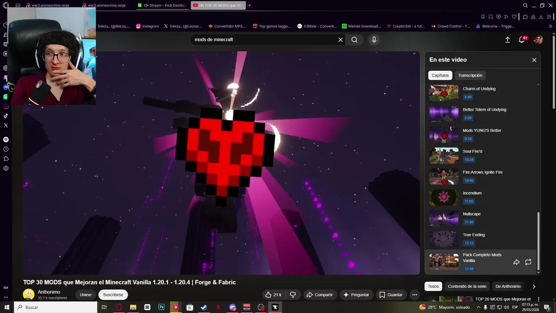Open YouTube notifications bell

522,40
